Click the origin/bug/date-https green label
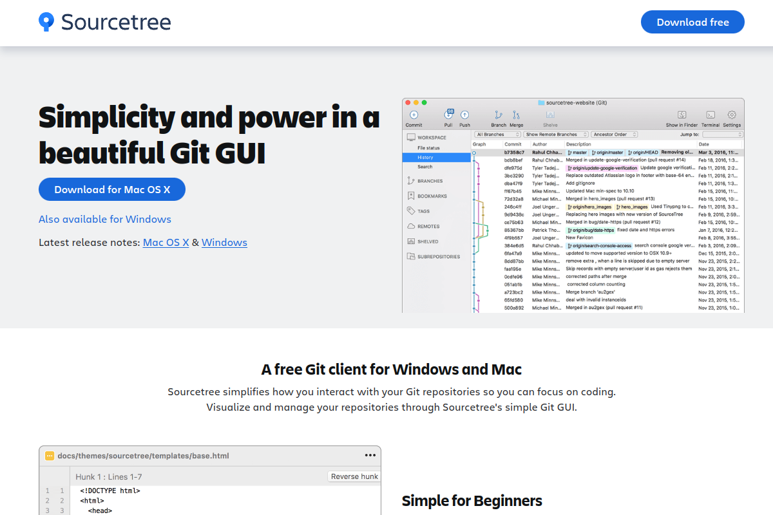Image resolution: width=773 pixels, height=515 pixels. [x=591, y=230]
